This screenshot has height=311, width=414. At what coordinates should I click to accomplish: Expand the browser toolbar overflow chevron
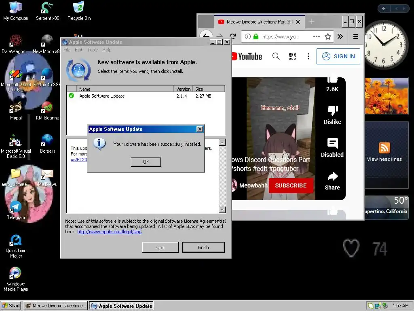[x=340, y=36]
